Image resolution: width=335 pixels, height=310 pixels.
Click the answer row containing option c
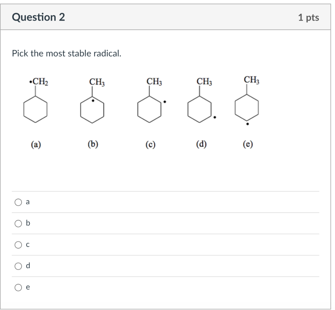pos(164,244)
